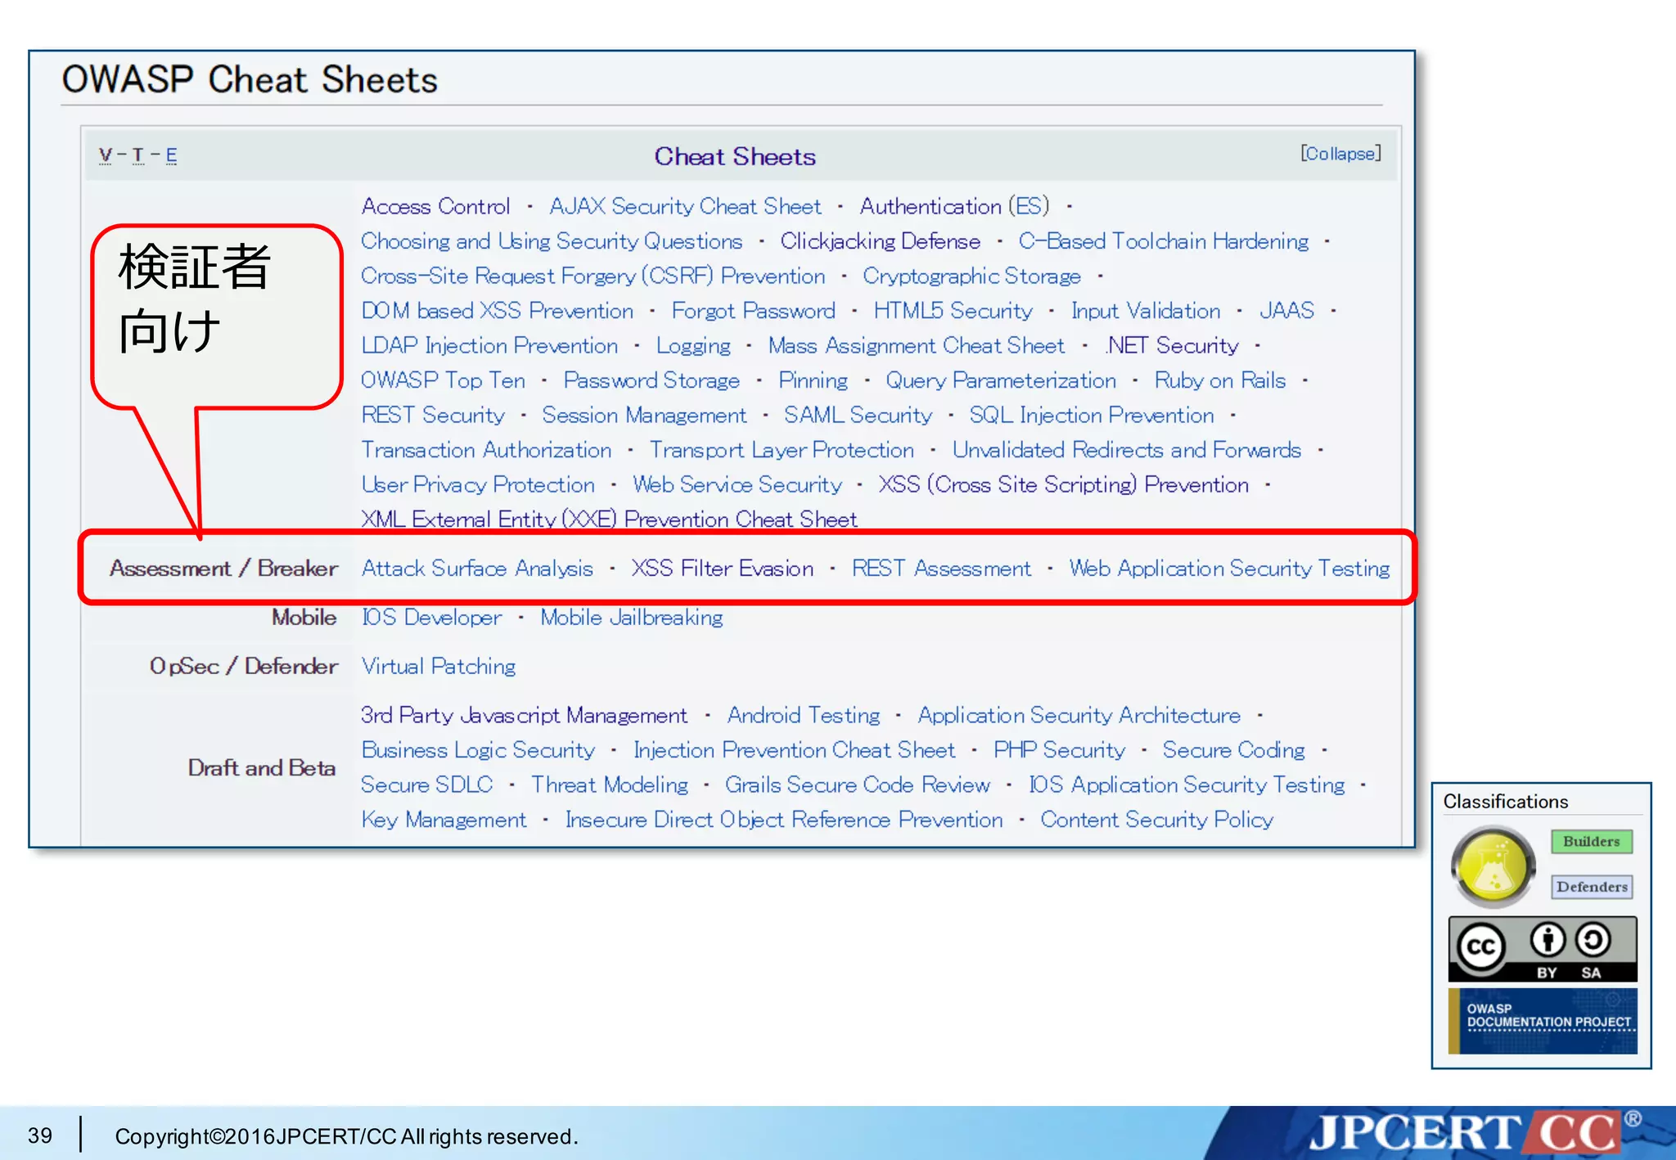1676x1160 pixels.
Task: Open Web Application Security Testing link
Action: (x=1228, y=569)
